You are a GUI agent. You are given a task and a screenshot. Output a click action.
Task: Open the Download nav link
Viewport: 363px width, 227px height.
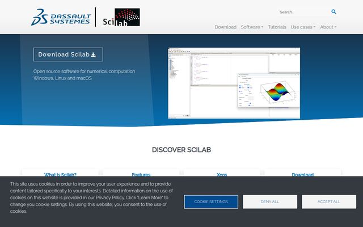[x=226, y=27]
